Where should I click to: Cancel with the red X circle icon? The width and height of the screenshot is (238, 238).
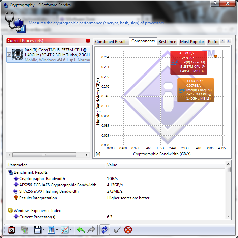point(128,230)
